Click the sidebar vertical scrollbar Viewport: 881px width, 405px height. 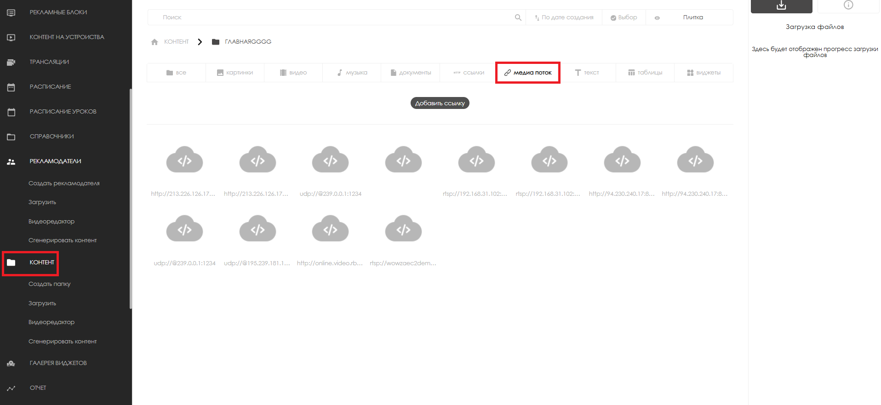pos(131,198)
